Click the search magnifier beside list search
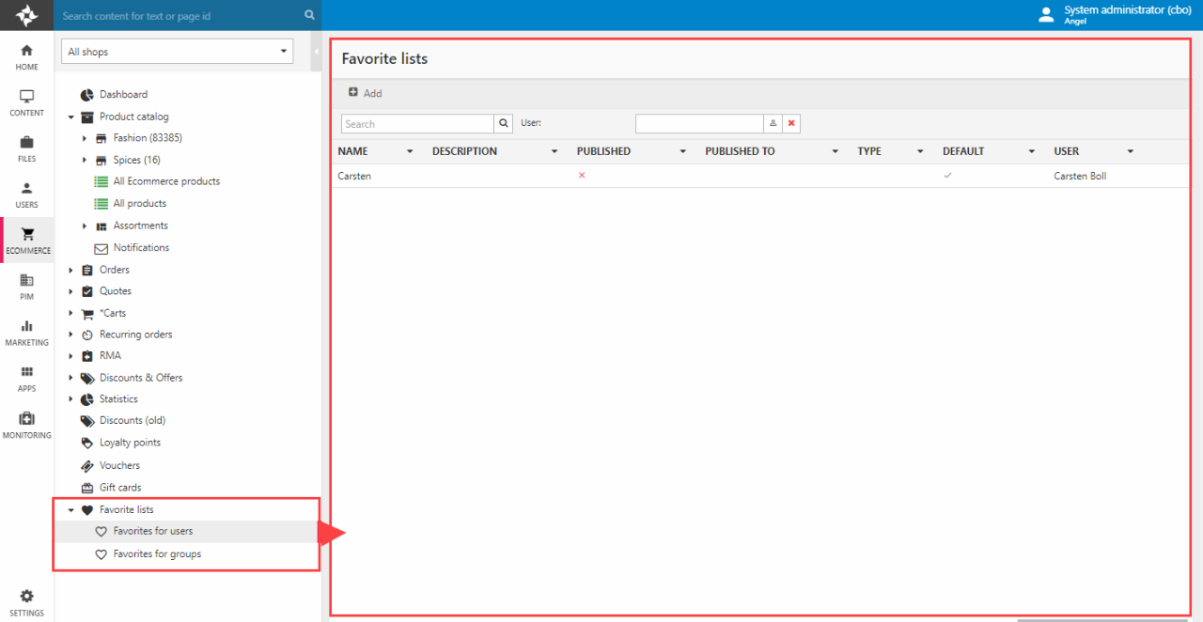The width and height of the screenshot is (1203, 622). pos(505,124)
